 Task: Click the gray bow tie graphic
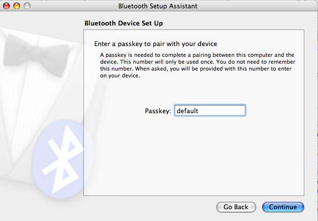pos(36,55)
